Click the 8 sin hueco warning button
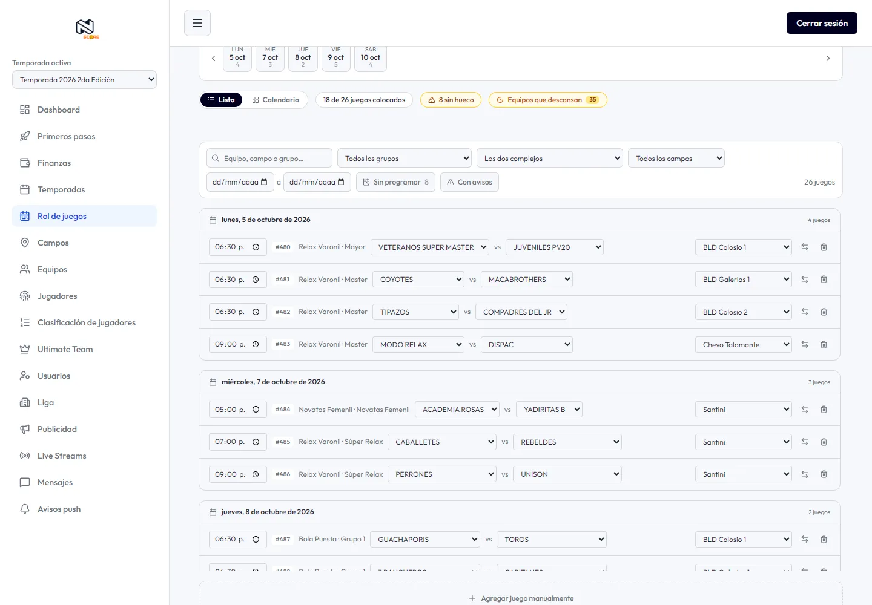The width and height of the screenshot is (872, 605). pos(451,100)
